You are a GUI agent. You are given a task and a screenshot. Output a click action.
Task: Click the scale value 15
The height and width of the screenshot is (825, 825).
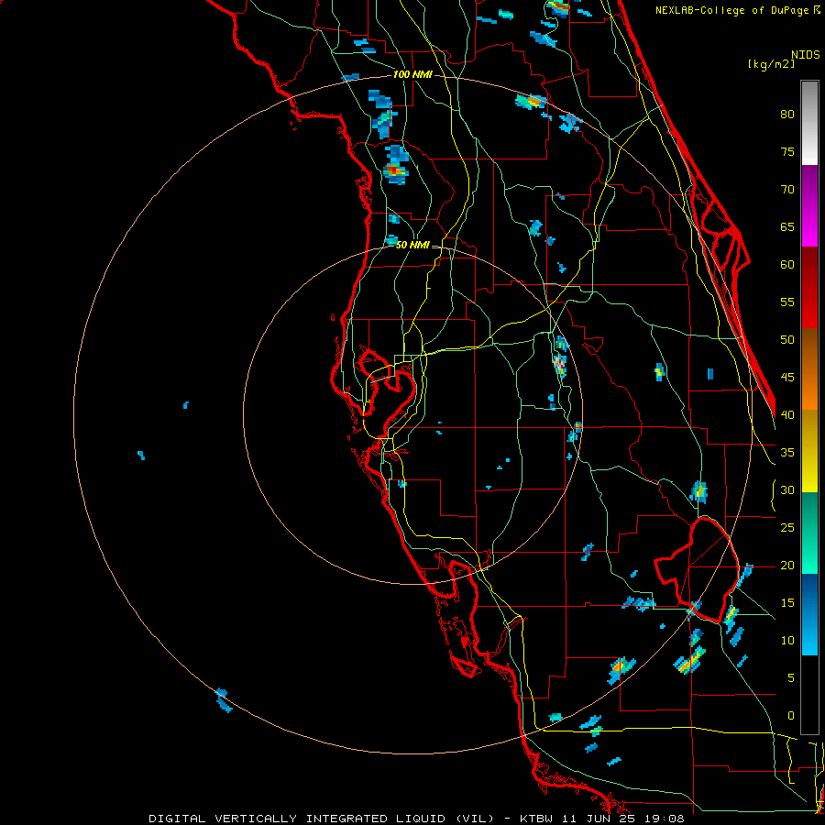click(x=787, y=603)
